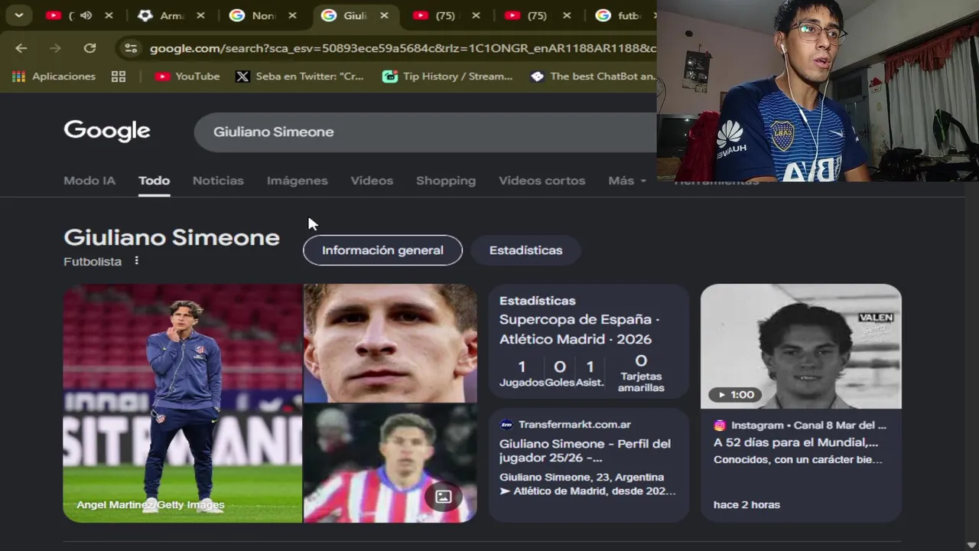This screenshot has width=979, height=551.
Task: Play the 1:00 Instagram video thumbnail
Action: (x=801, y=346)
